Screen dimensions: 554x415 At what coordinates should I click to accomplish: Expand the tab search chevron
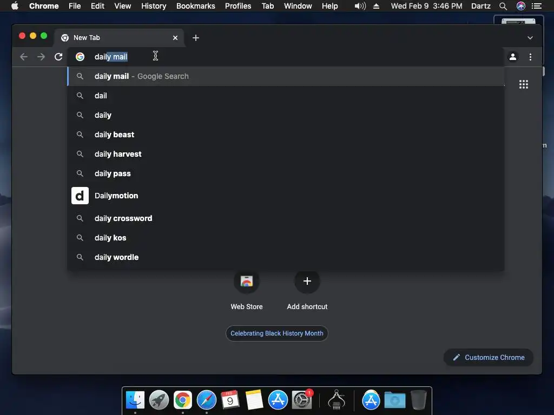point(530,38)
